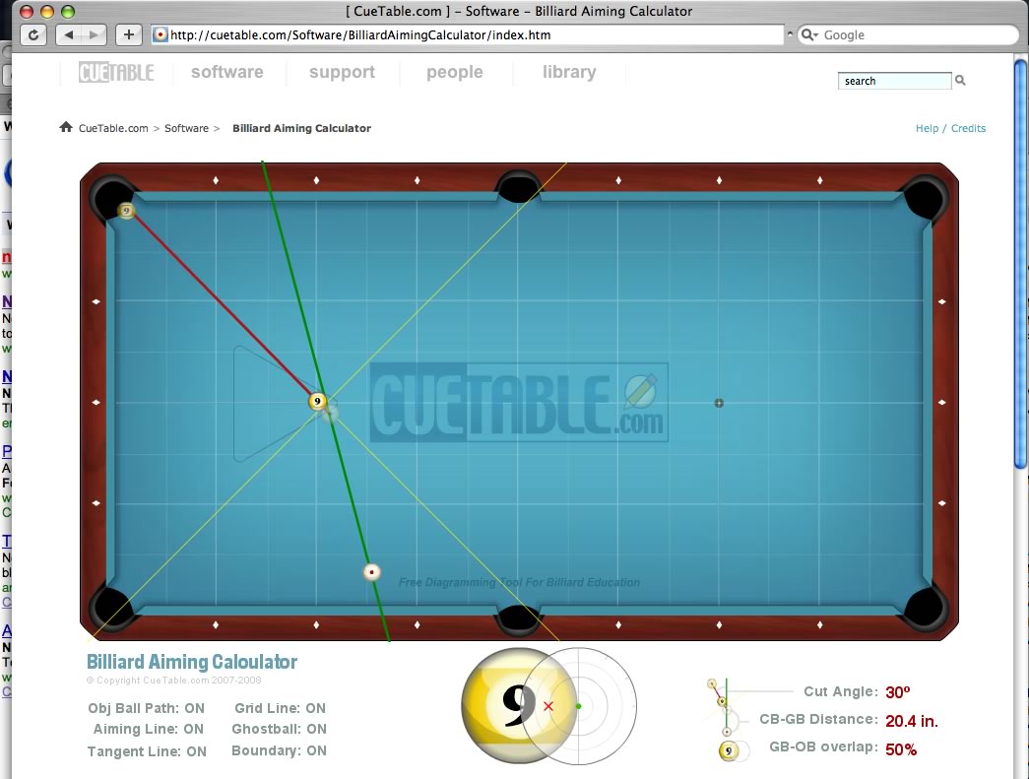Toggle the Boundary setting
Screen dimensions: 1029x779
[279, 750]
